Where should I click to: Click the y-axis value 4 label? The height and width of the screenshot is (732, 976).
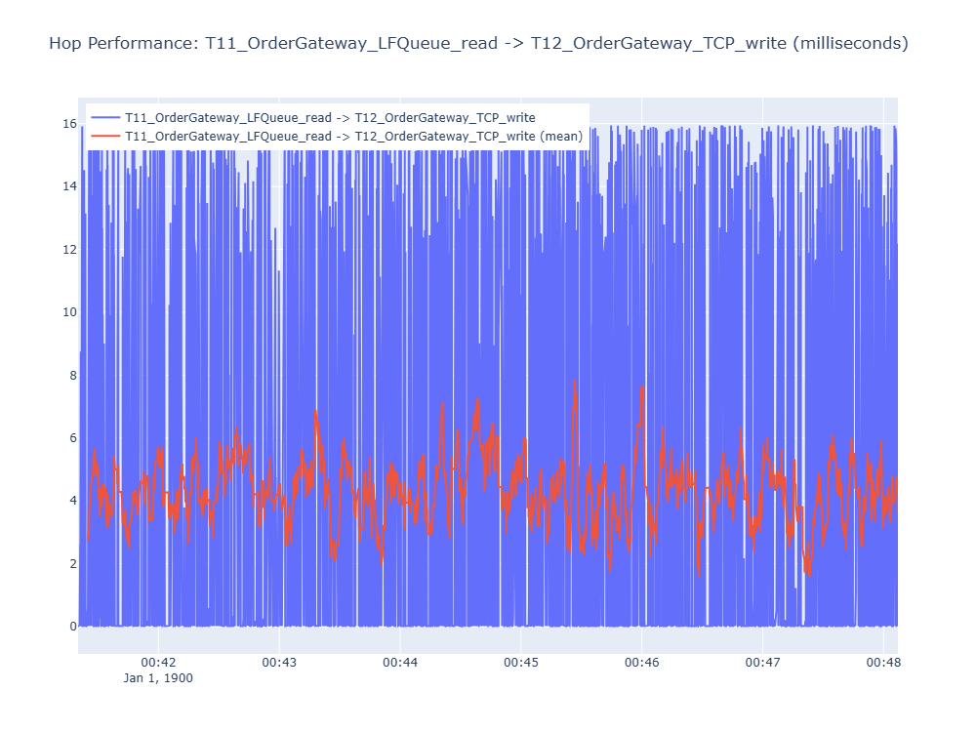[73, 501]
